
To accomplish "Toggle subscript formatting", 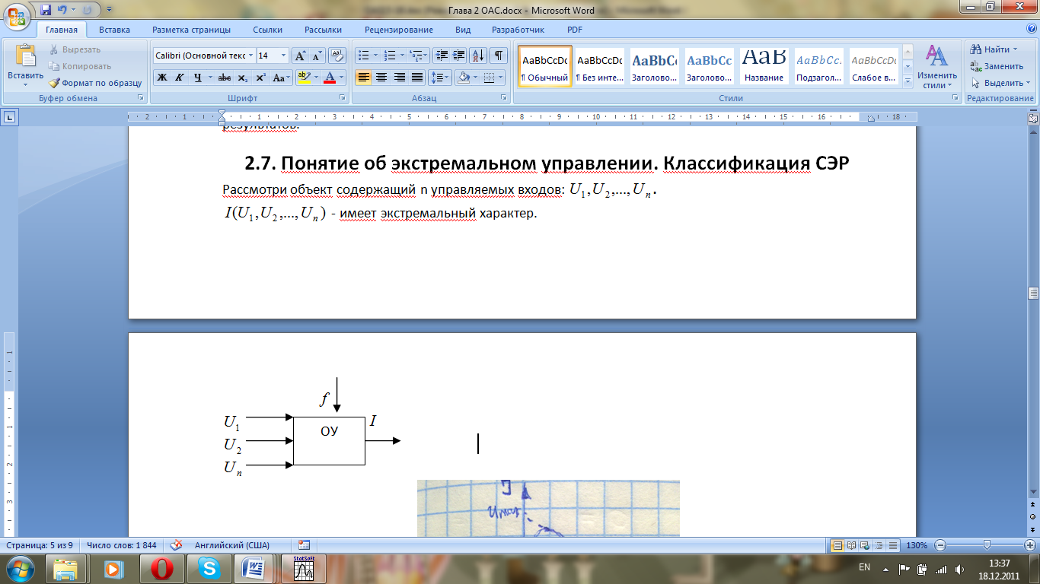I will click(x=242, y=78).
